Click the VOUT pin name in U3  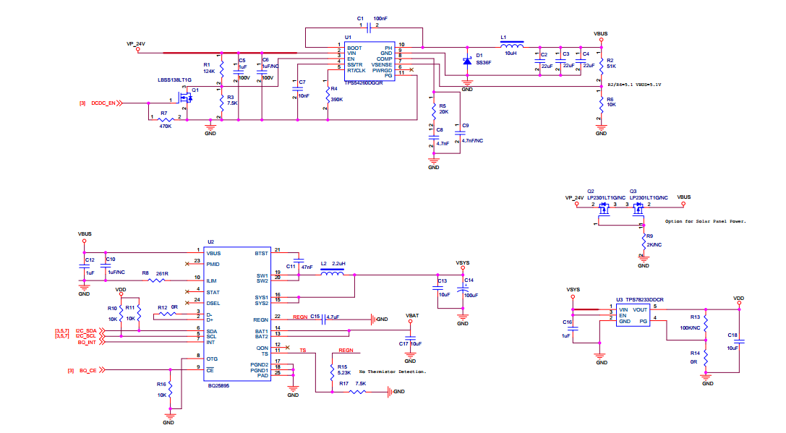click(x=640, y=309)
